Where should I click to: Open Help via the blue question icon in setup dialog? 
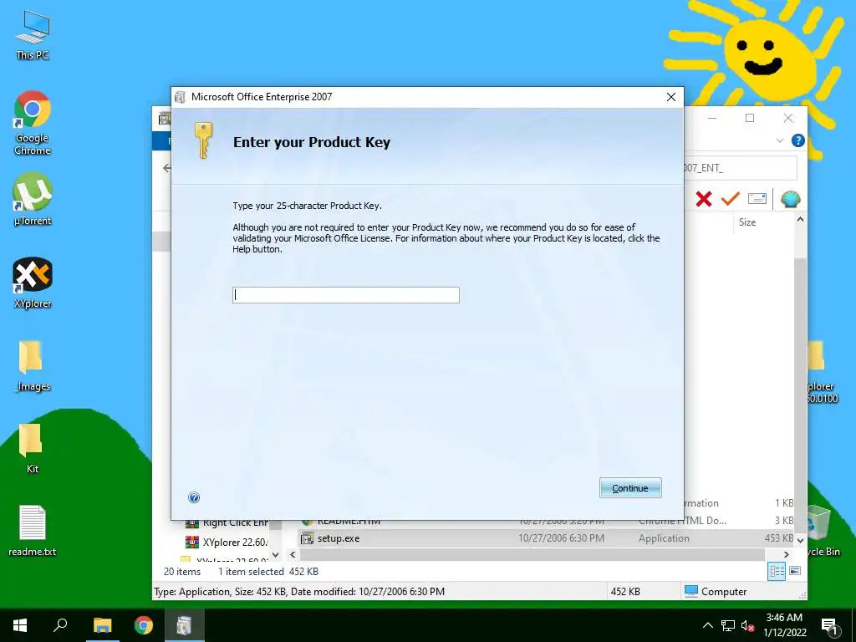pos(194,497)
